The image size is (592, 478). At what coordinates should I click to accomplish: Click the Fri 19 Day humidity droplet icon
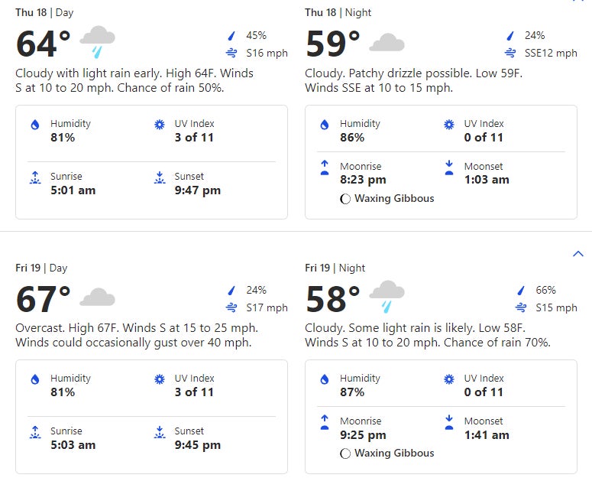[x=34, y=379]
